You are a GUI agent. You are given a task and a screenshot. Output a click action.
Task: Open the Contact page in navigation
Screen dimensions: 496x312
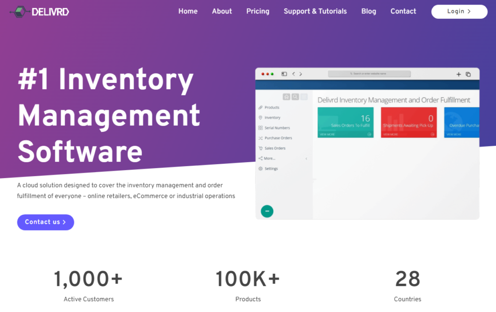tap(403, 11)
